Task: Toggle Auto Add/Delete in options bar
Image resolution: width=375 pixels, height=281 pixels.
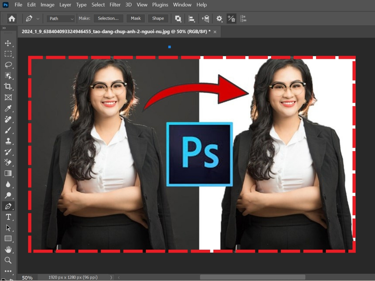Action: [x=231, y=18]
